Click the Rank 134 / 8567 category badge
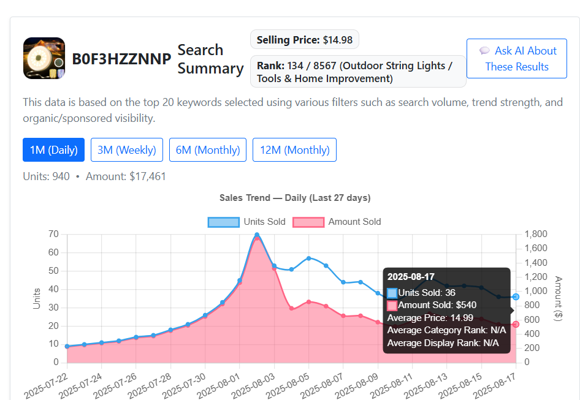Screen dimensions: 580x400 pyautogui.click(x=358, y=72)
